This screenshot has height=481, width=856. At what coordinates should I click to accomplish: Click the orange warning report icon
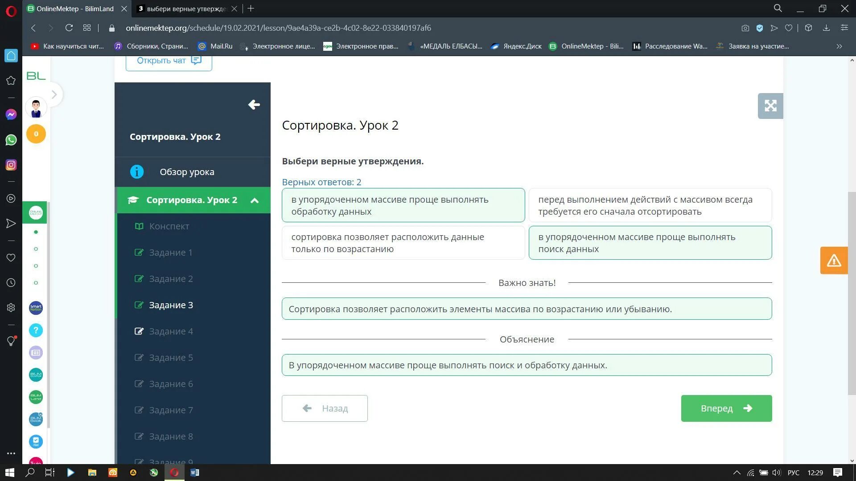[833, 260]
